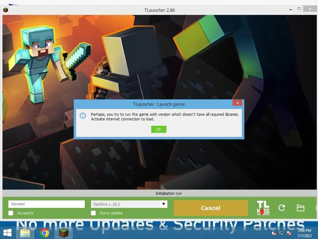Minimize the TLauncher window
Image resolution: width=318 pixels, height=239 pixels.
point(291,9)
